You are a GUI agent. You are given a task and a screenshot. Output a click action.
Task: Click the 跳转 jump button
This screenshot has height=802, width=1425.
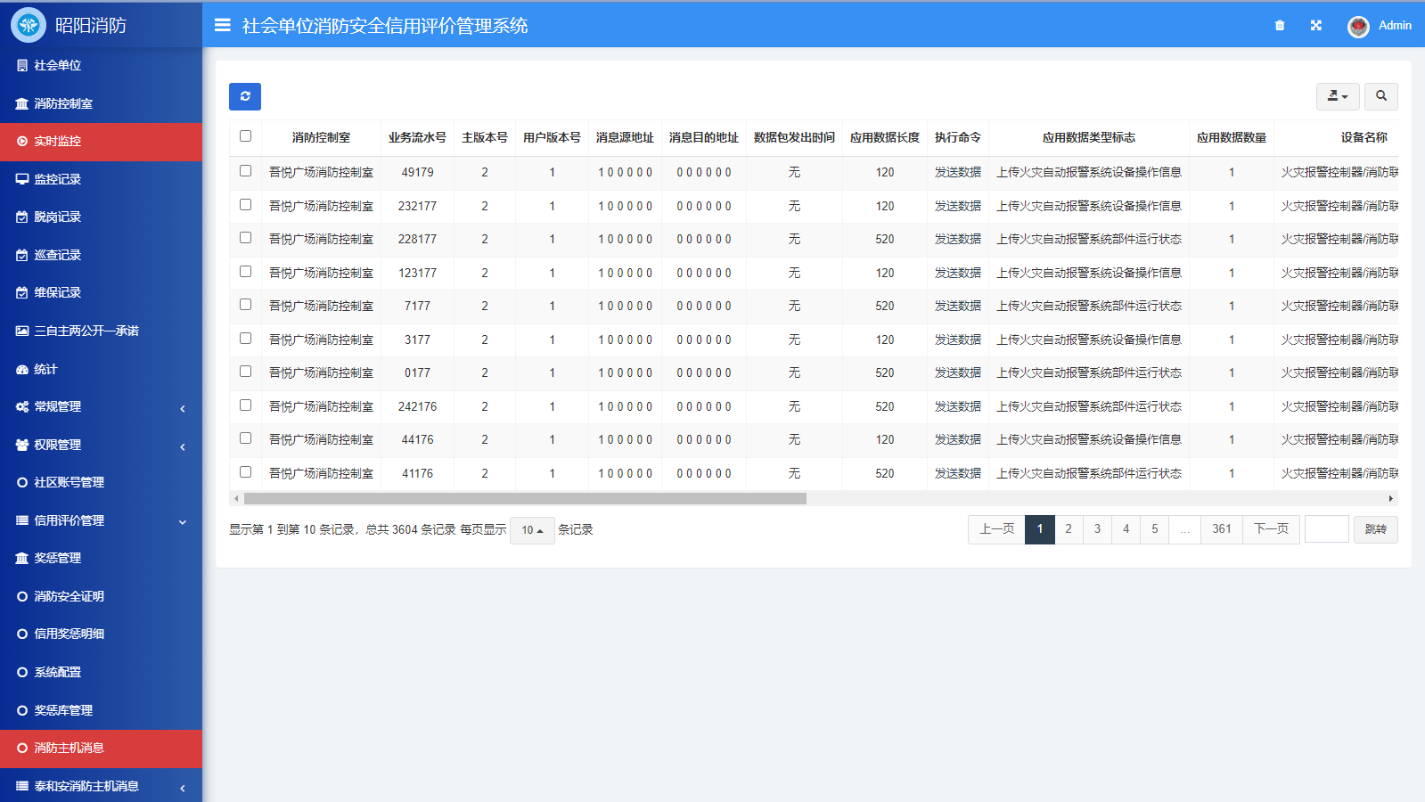1376,529
